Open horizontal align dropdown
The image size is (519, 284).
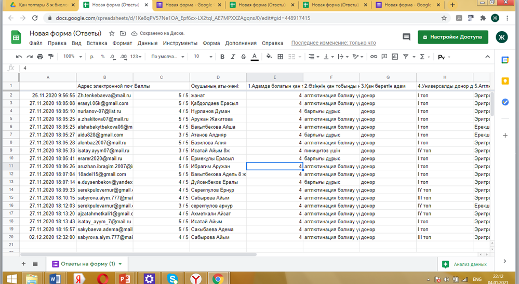pyautogui.click(x=313, y=57)
